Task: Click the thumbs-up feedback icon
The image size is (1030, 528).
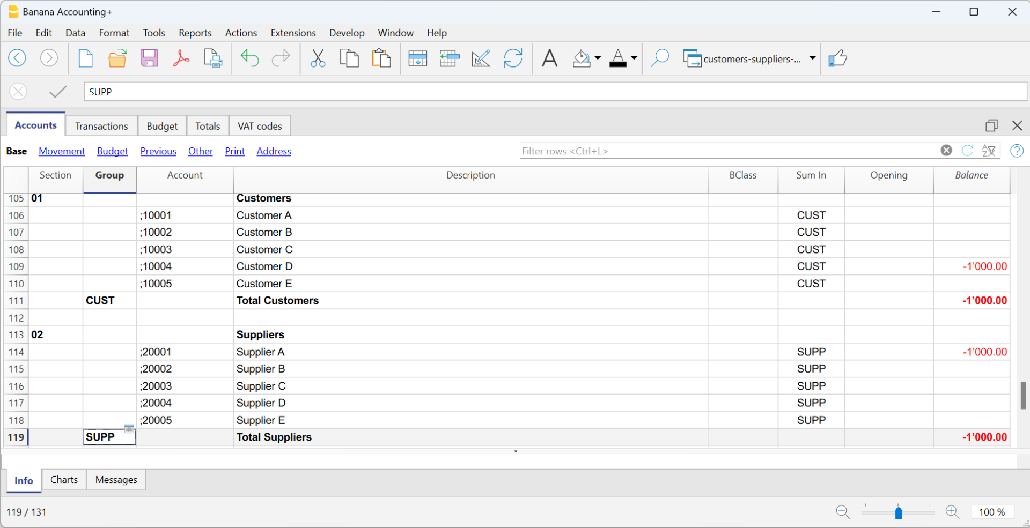Action: pyautogui.click(x=837, y=58)
